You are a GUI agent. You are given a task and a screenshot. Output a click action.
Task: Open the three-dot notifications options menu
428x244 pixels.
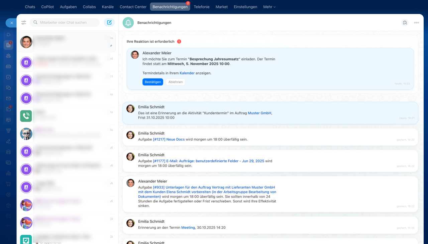click(x=416, y=23)
